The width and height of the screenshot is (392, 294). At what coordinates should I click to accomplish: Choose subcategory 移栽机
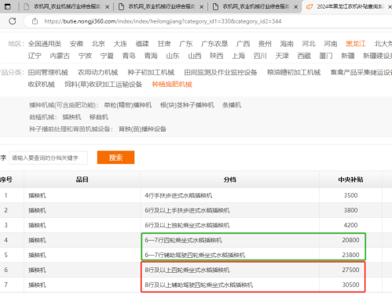(x=99, y=117)
